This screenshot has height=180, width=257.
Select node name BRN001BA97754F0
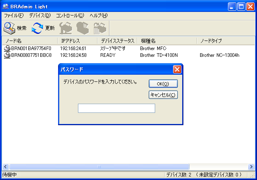pyautogui.click(x=31, y=48)
